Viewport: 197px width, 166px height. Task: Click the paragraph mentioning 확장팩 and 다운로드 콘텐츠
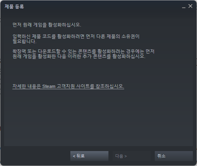[x=83, y=54]
